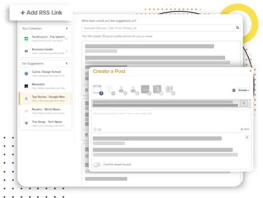Select The Verge Tech News feed
This screenshot has width=263, height=198.
tap(46, 124)
